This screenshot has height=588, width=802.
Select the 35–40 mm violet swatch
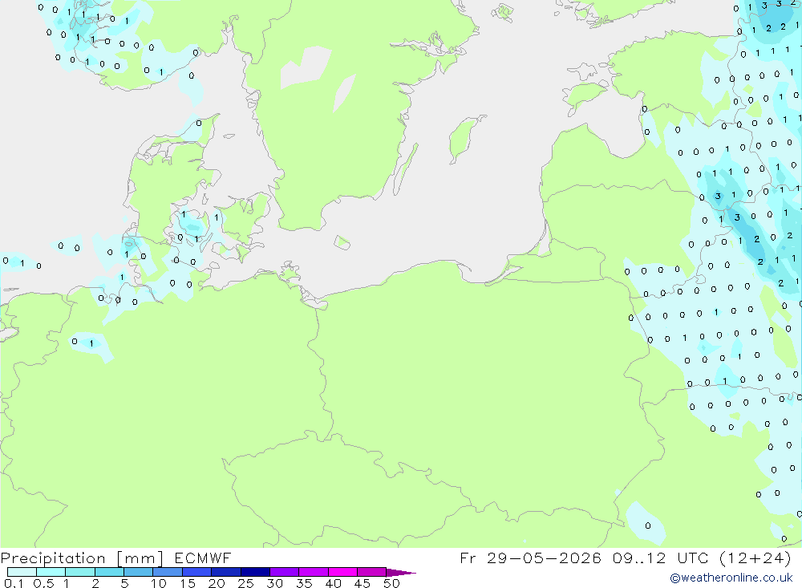point(314,572)
